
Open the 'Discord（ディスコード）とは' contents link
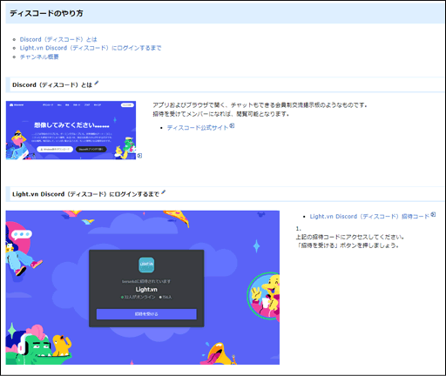[x=58, y=39]
